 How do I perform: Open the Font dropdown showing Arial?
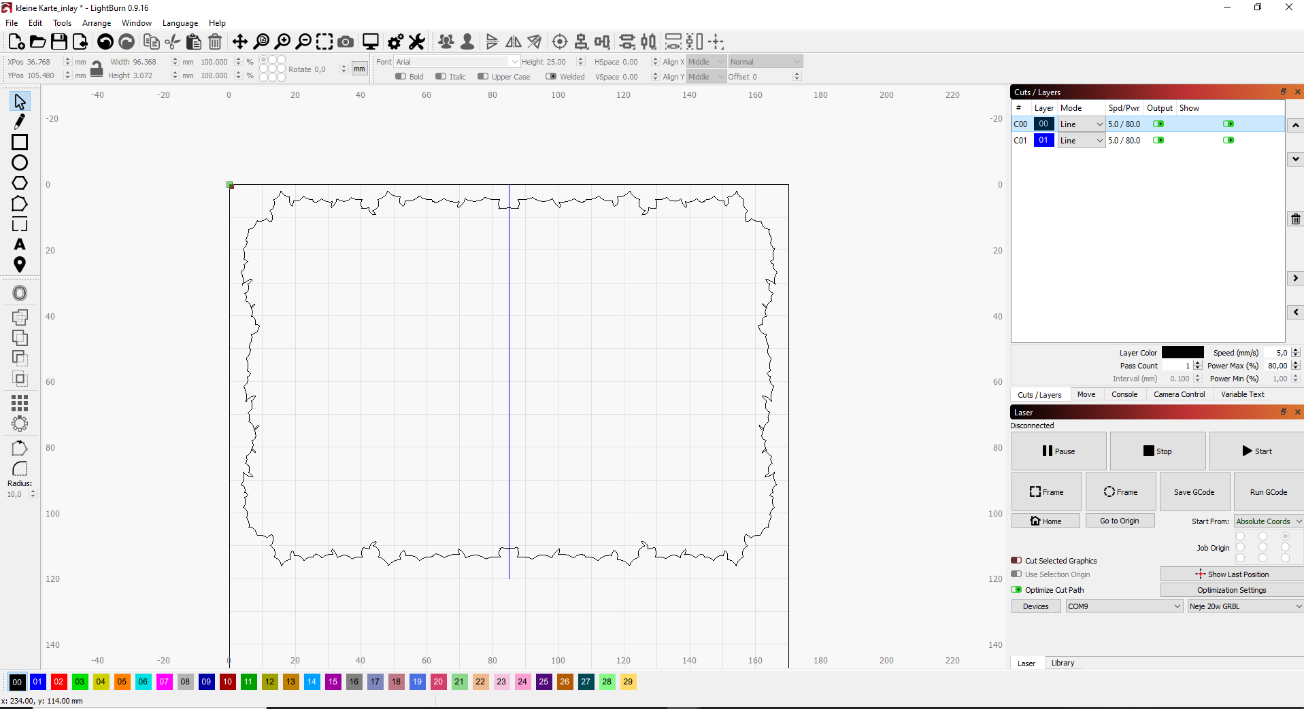coord(456,62)
